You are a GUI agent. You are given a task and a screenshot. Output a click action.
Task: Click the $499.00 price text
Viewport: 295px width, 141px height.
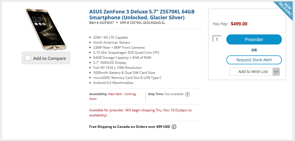click(239, 24)
